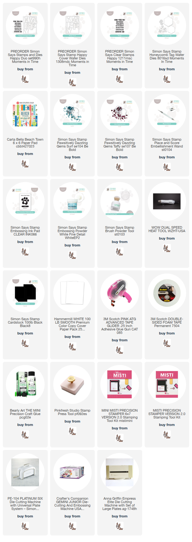Screen dimensions: 192x542
Task: Open the Bearly Art Mini Craft Glue image
Action: click(x=25, y=385)
